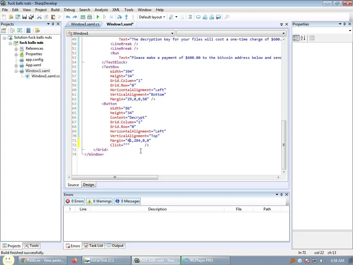353x265 pixels.
Task: Pin the Properties panel with pushpin
Action: point(345,24)
